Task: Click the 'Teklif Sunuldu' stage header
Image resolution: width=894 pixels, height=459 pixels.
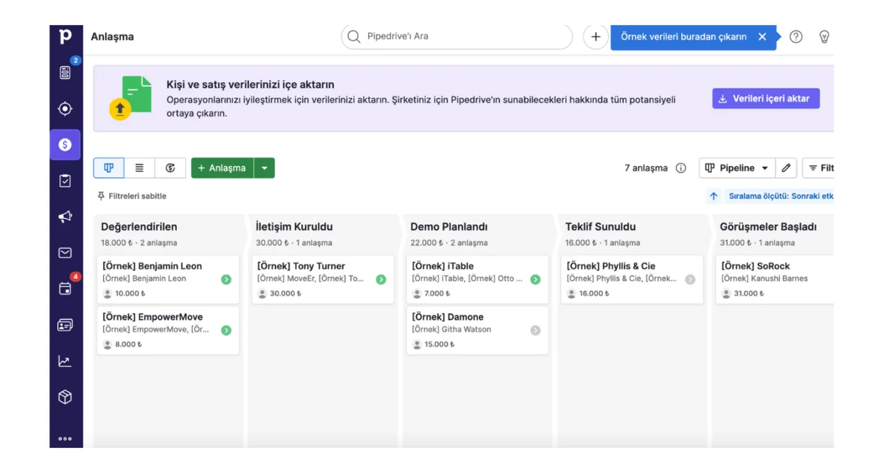Action: (x=600, y=227)
